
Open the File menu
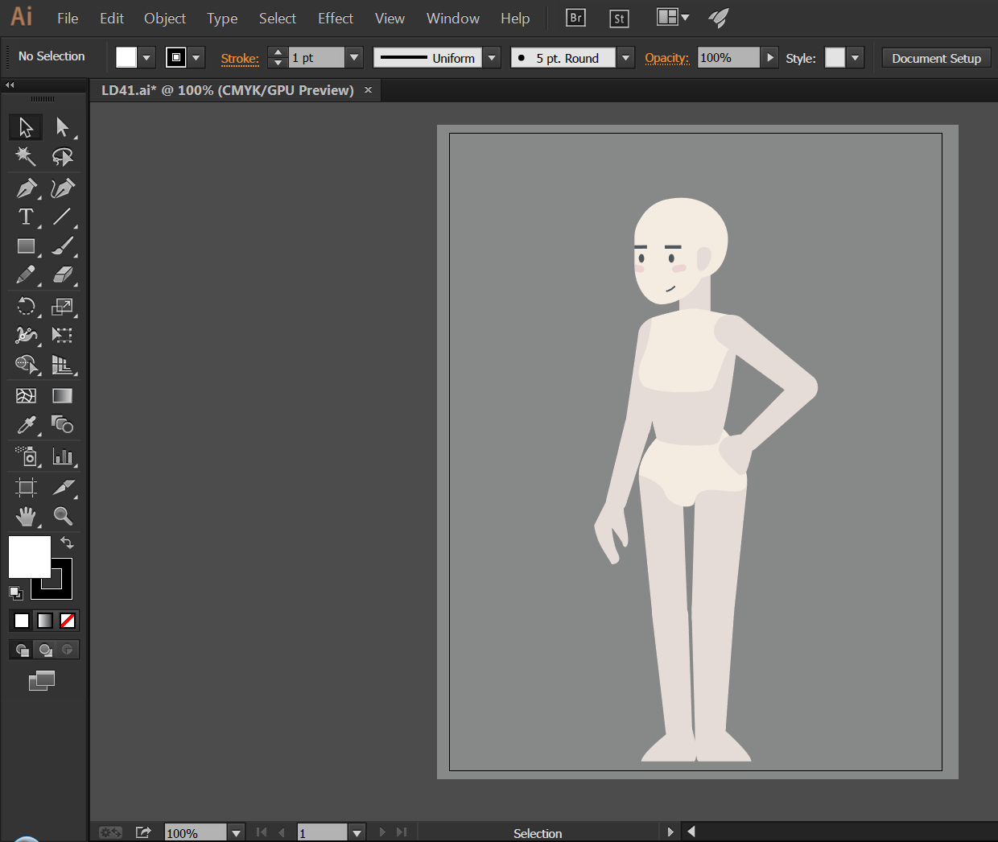point(68,19)
